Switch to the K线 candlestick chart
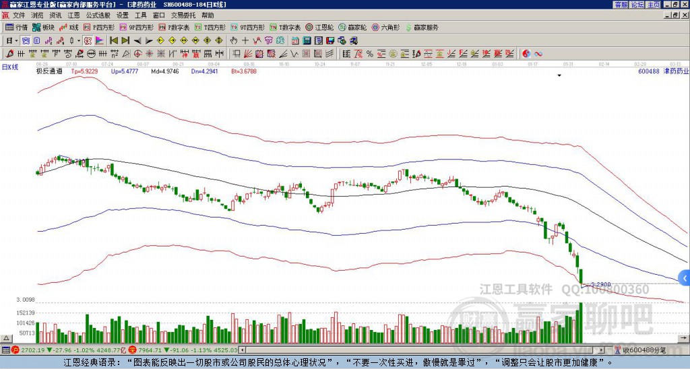 pyautogui.click(x=68, y=27)
